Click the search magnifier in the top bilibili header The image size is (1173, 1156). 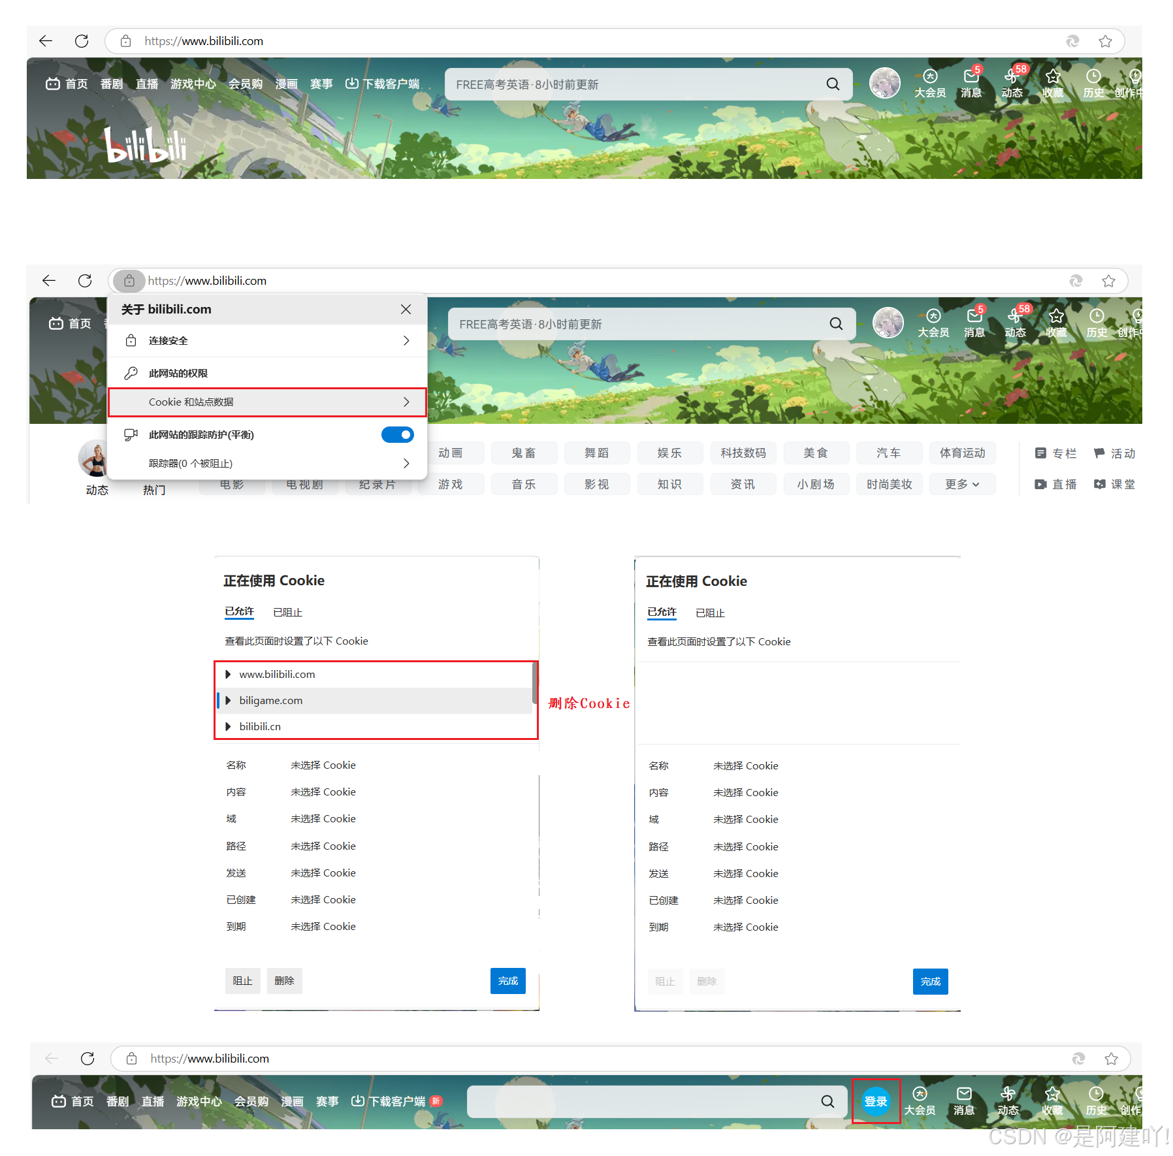click(x=833, y=84)
